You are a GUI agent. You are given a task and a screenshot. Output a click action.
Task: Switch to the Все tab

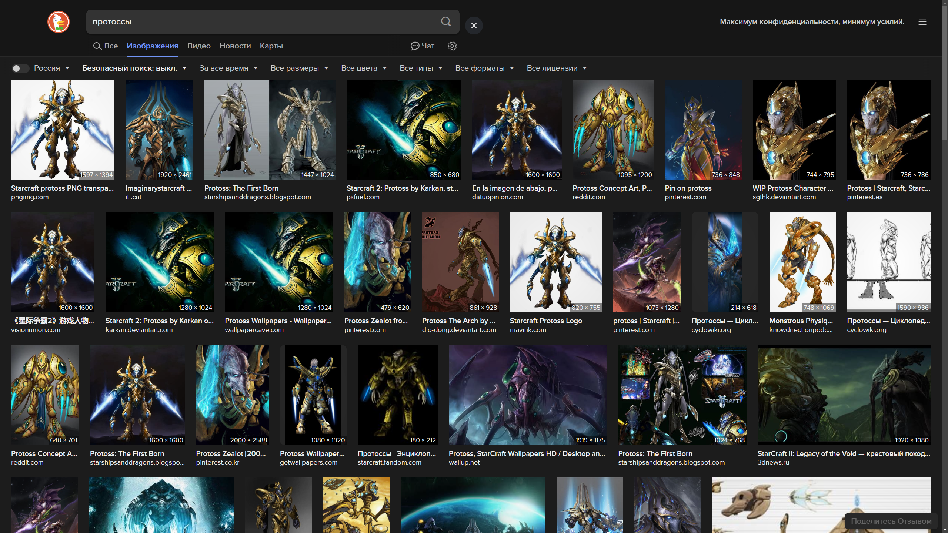(105, 46)
